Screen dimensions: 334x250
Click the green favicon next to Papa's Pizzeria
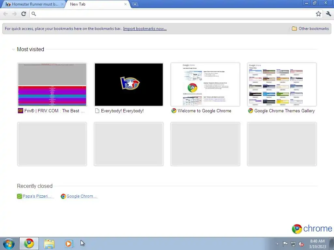(19, 196)
